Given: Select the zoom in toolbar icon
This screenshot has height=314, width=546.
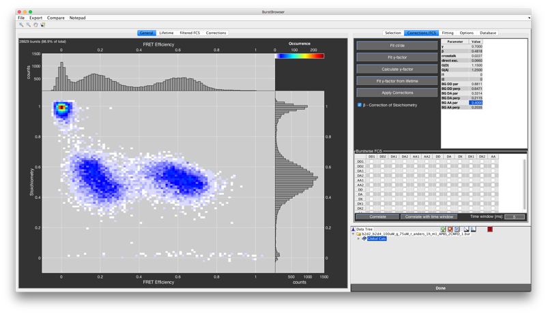Looking at the screenshot, I should pos(21,25).
